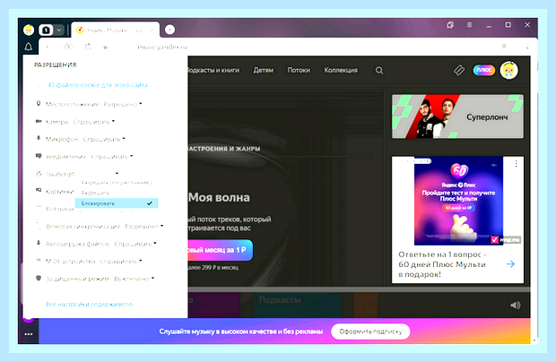Open the 45 cookie files link
This screenshot has width=556, height=362.
pyautogui.click(x=97, y=85)
